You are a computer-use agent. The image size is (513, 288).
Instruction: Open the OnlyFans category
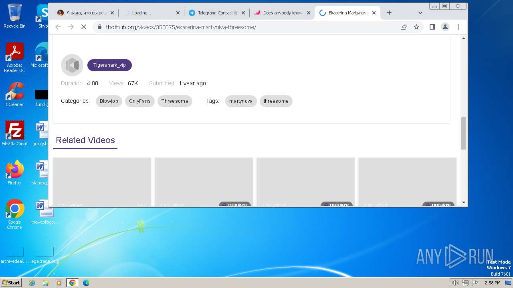click(x=140, y=101)
